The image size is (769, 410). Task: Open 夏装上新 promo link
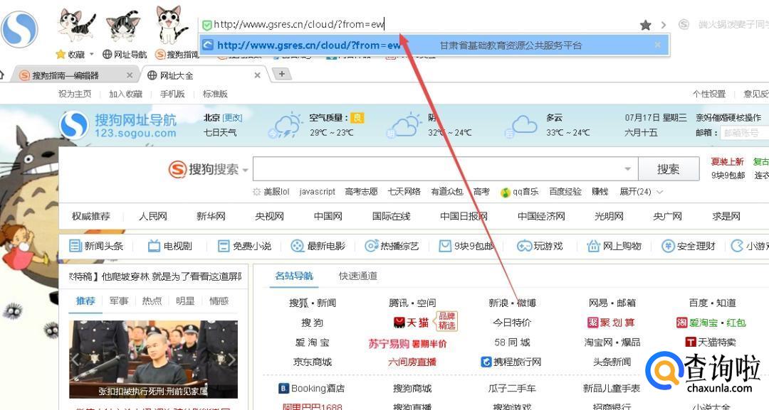(x=727, y=161)
